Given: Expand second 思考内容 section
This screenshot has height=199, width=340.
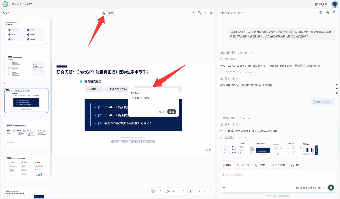Looking at the screenshot, I should [x=229, y=79].
